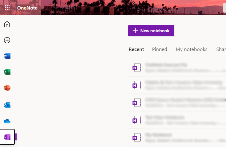Open the fourth notebook icon in Recent list
The height and width of the screenshot is (147, 226).
[137, 120]
